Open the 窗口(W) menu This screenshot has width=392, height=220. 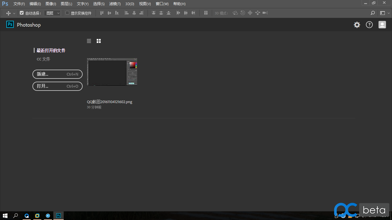point(162,4)
